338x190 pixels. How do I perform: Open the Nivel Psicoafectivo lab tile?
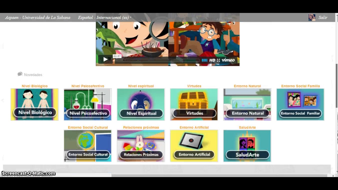click(88, 104)
